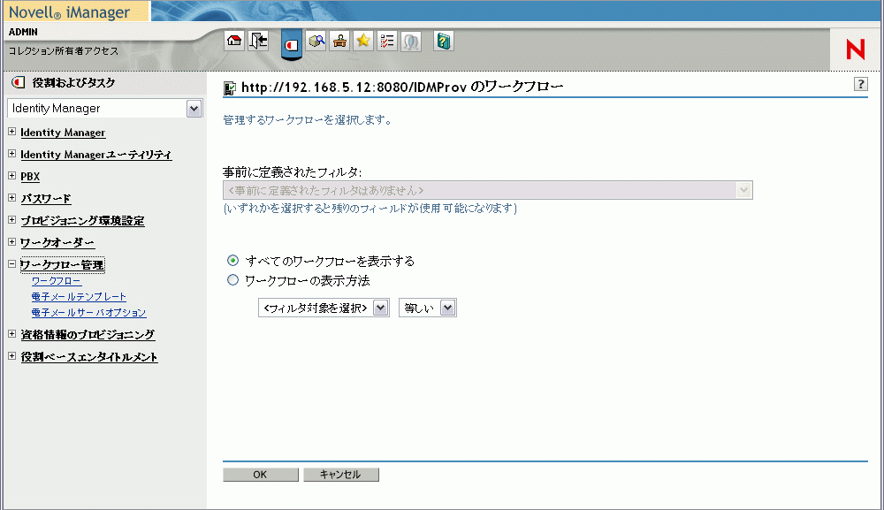Click the greyed-out monitor toolbar icon
The height and width of the screenshot is (510, 884).
(x=411, y=42)
